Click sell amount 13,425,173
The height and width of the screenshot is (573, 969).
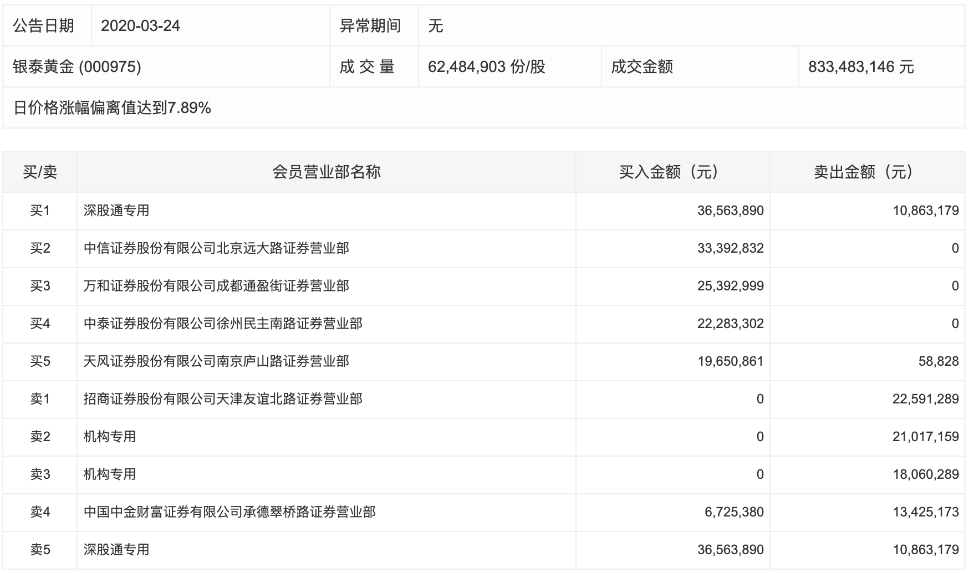[926, 512]
